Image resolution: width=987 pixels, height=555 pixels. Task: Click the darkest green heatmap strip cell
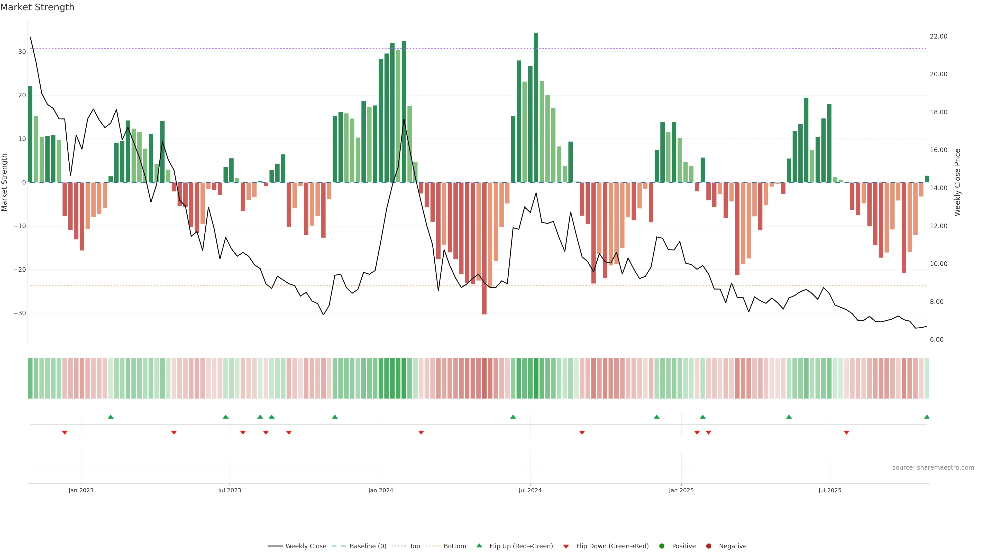pyautogui.click(x=536, y=378)
